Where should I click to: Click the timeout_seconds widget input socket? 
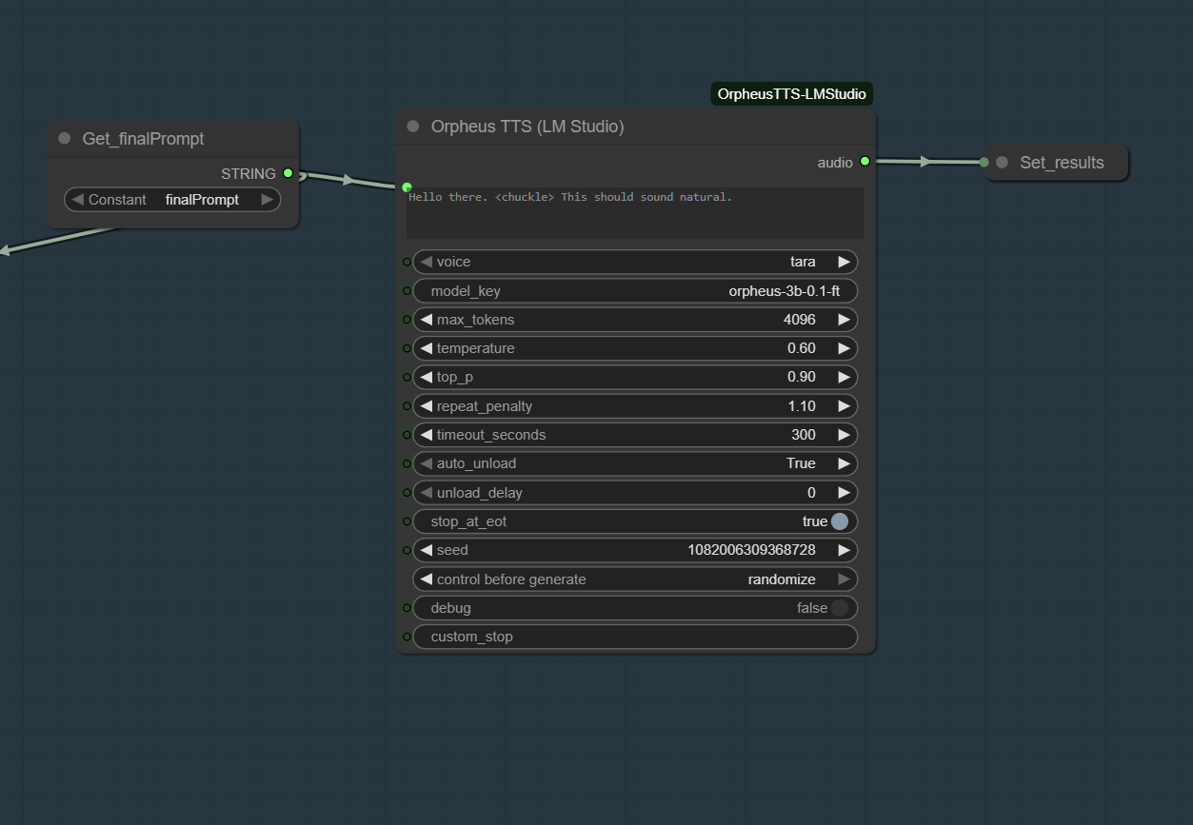tap(407, 435)
